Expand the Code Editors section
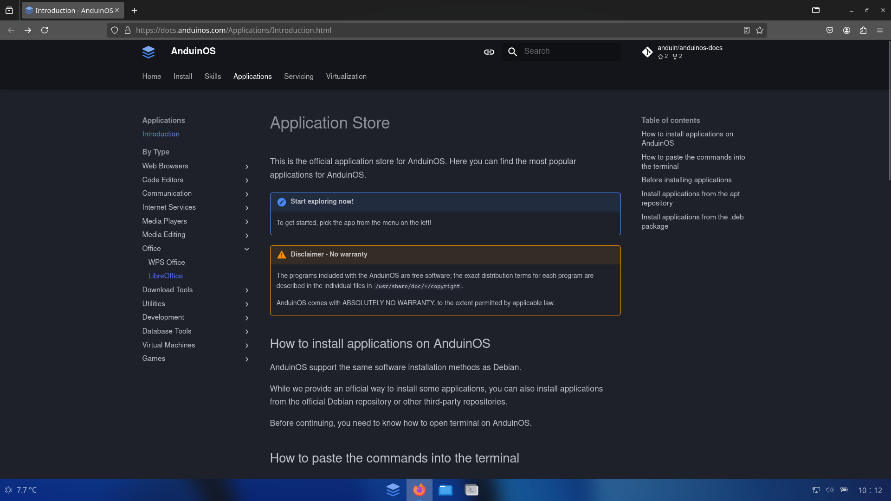This screenshot has width=891, height=501. pos(195,180)
